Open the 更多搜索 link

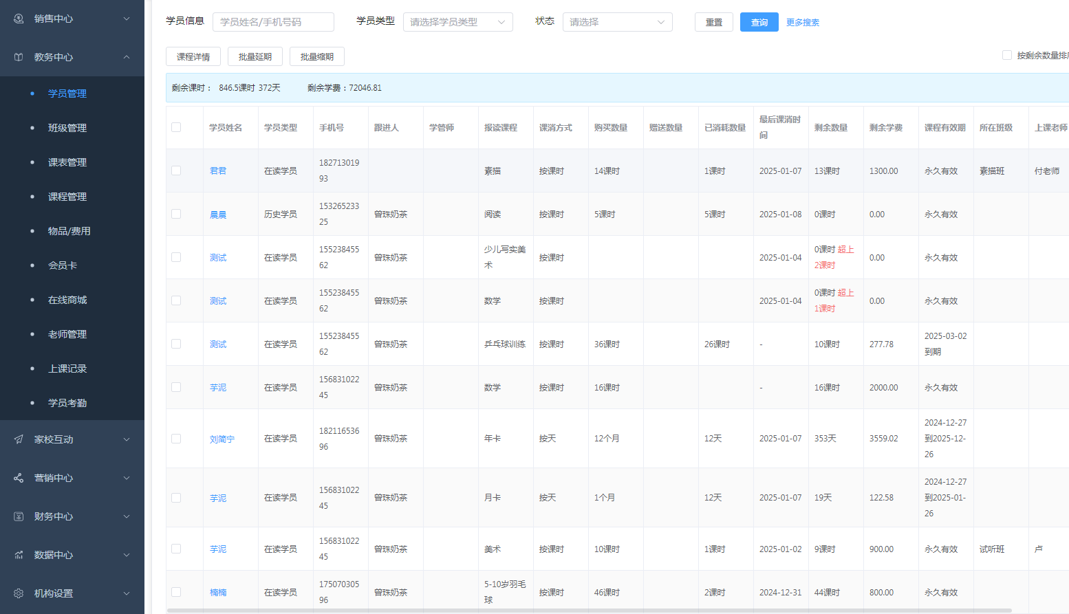tap(803, 23)
